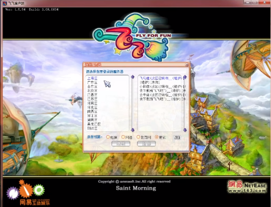Viewport: 271px width, 207px height.
Task: Select 广东区 in the region list
Action: [92, 82]
